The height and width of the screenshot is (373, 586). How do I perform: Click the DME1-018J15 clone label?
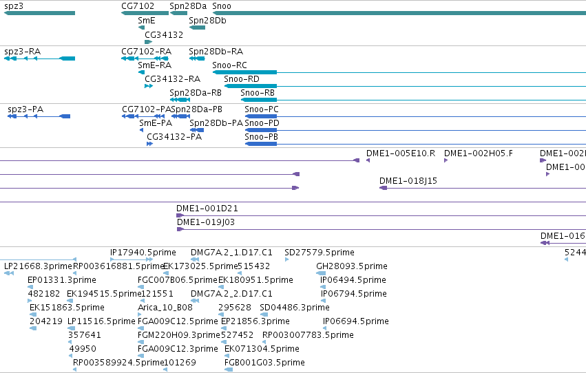(408, 181)
